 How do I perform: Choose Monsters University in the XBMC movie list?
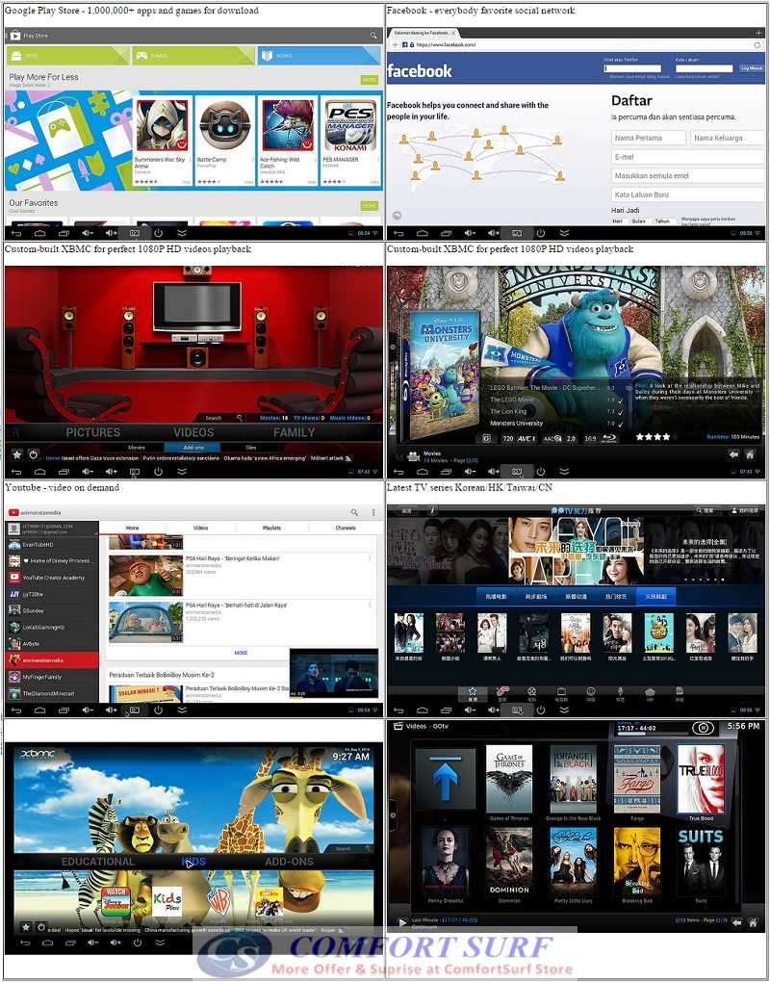(x=517, y=424)
